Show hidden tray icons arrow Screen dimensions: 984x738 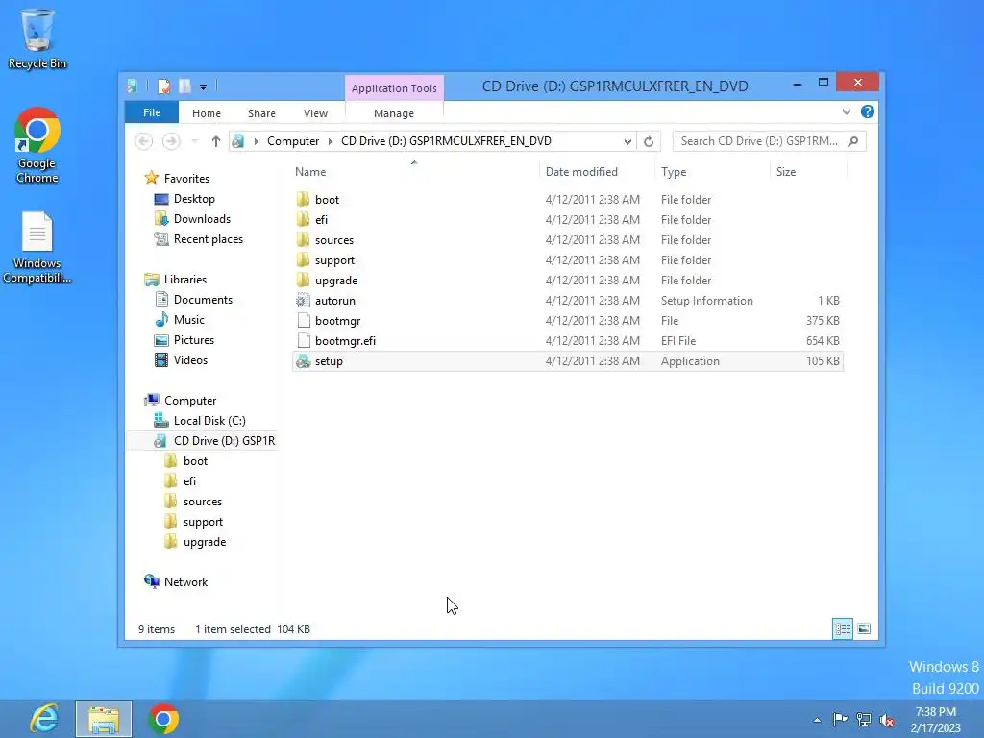coord(817,720)
